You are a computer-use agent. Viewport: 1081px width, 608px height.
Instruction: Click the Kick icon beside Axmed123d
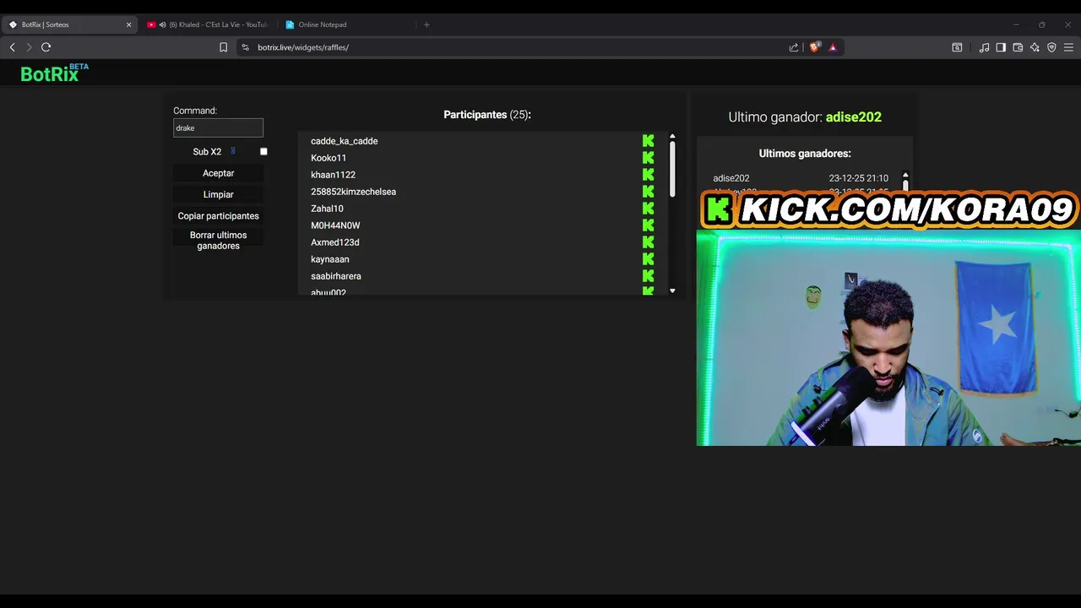pos(648,242)
